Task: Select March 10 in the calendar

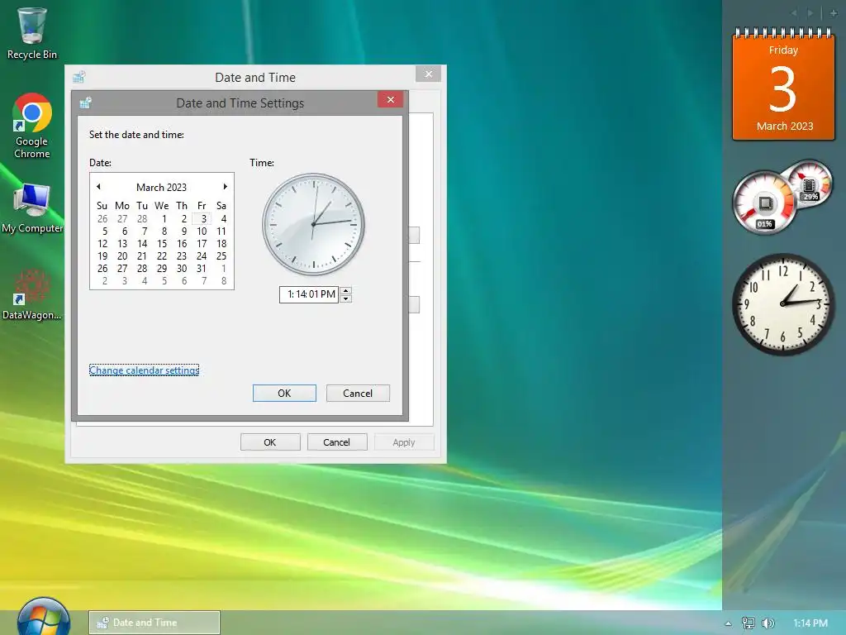Action: coord(202,232)
